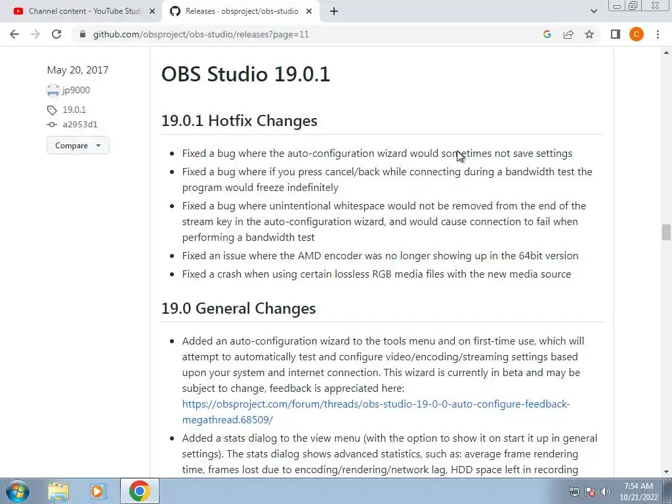Click the jp9000 avatar image
This screenshot has height=504, width=672.
point(52,91)
